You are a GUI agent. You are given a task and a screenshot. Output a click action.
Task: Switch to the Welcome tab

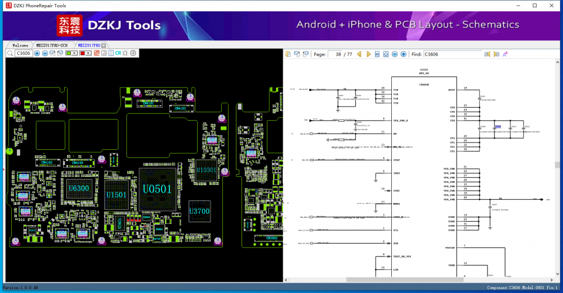tap(20, 45)
